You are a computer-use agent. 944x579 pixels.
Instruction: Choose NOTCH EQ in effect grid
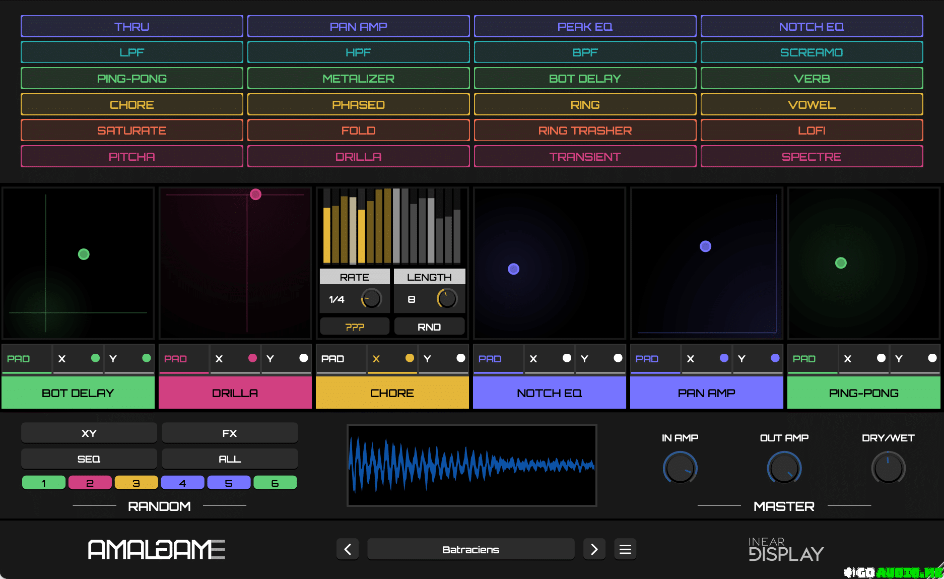(812, 26)
